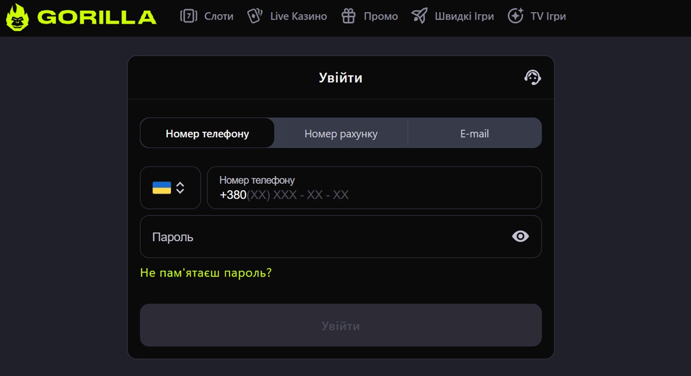Select the Номер телефону login tab
Screen dimensions: 691x376
207,133
